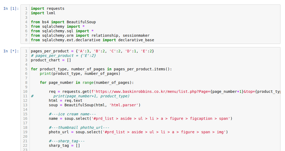The height and width of the screenshot is (151, 285).
Task: Click the for product_type loop line
Action: (x=101, y=69)
